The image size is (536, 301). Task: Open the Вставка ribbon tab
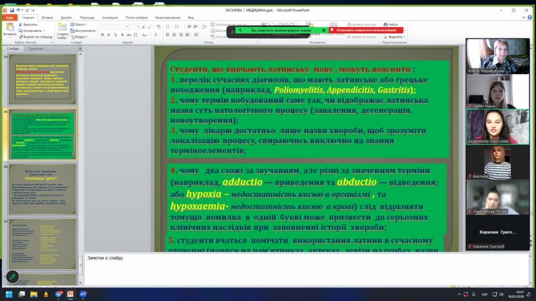47,17
